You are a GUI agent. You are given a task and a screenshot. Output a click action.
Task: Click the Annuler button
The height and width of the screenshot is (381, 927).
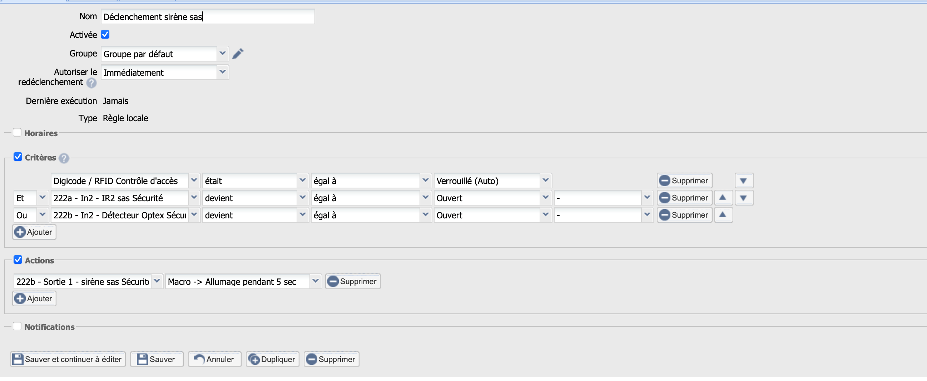(214, 360)
